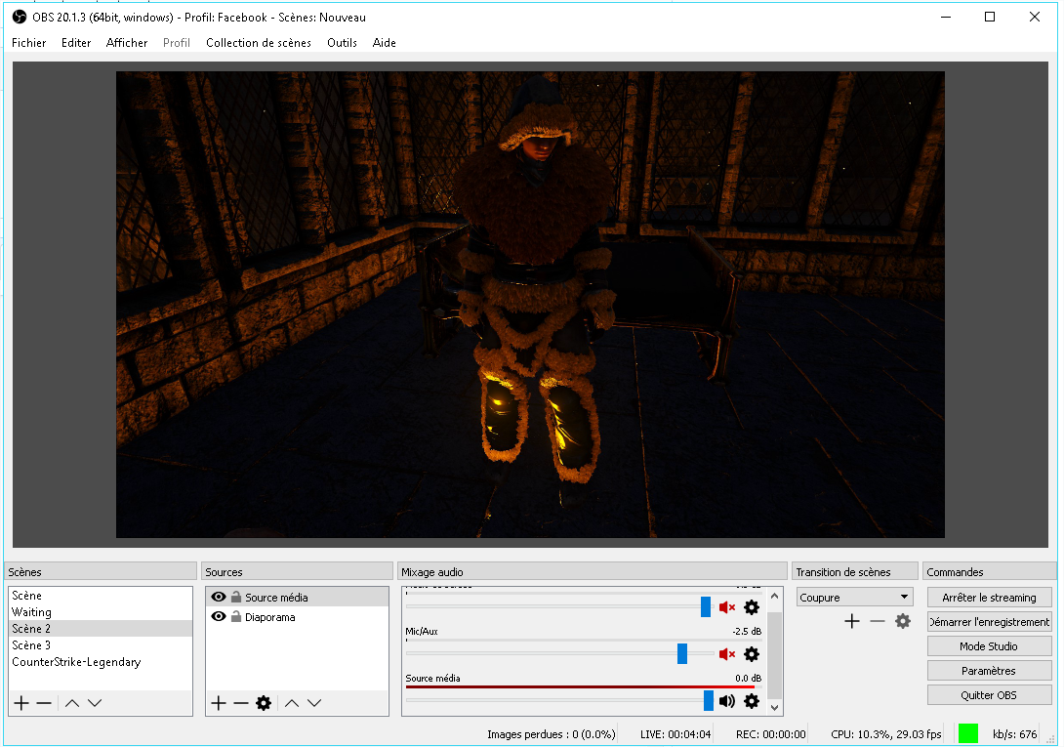Open the Fichier menu

[28, 43]
